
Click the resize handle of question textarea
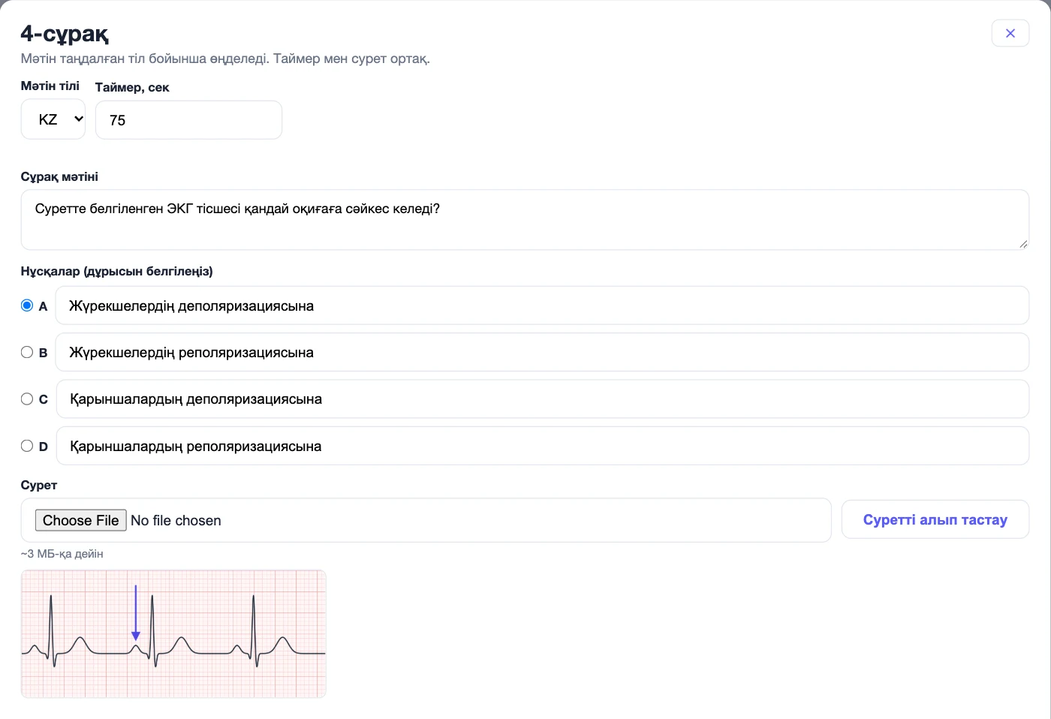1023,244
